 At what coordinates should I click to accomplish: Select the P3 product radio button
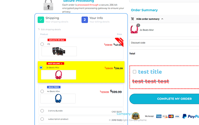(42, 44)
